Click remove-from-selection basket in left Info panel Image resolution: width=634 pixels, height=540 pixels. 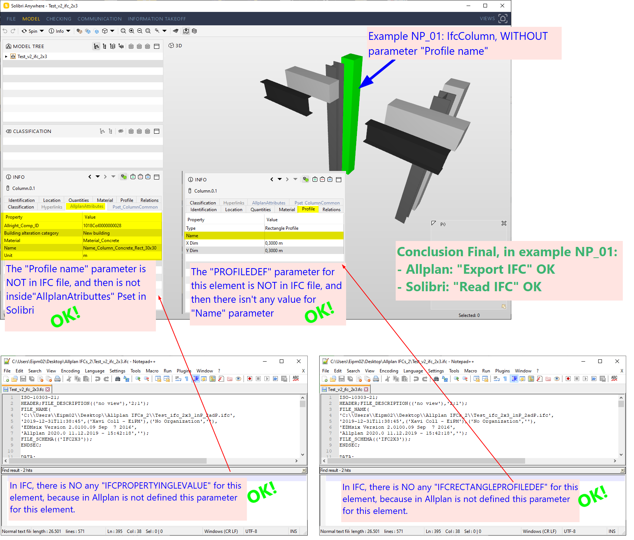tap(140, 177)
